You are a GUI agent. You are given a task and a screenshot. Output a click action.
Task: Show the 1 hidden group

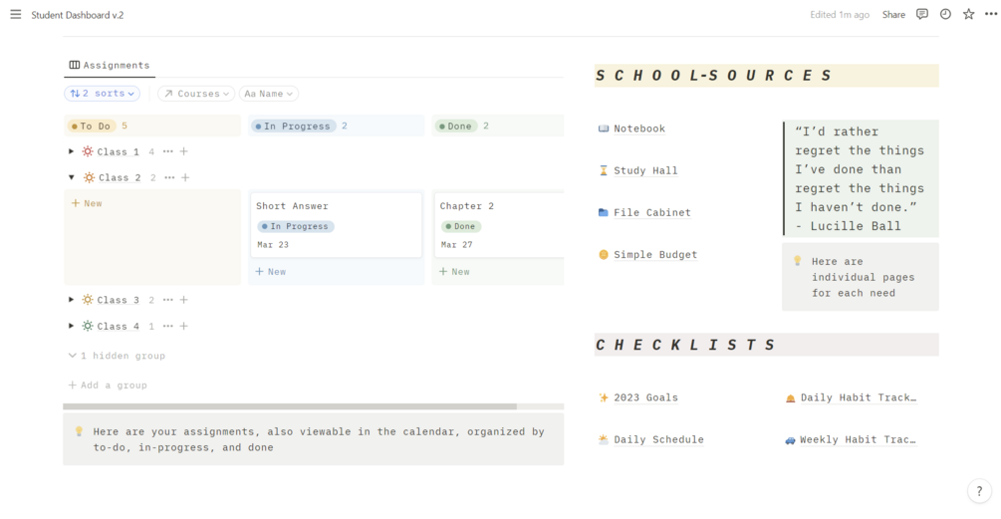pos(117,356)
